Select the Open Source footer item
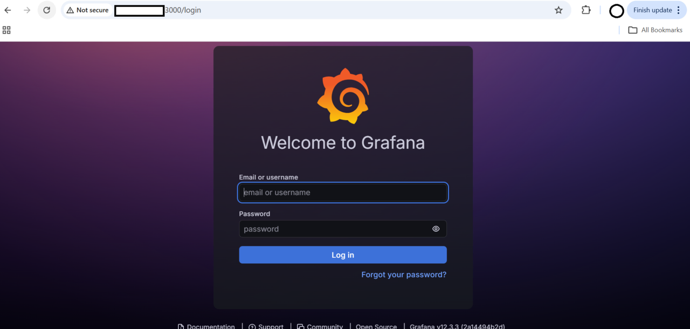Screen dimensions: 690x329 pos(376,326)
